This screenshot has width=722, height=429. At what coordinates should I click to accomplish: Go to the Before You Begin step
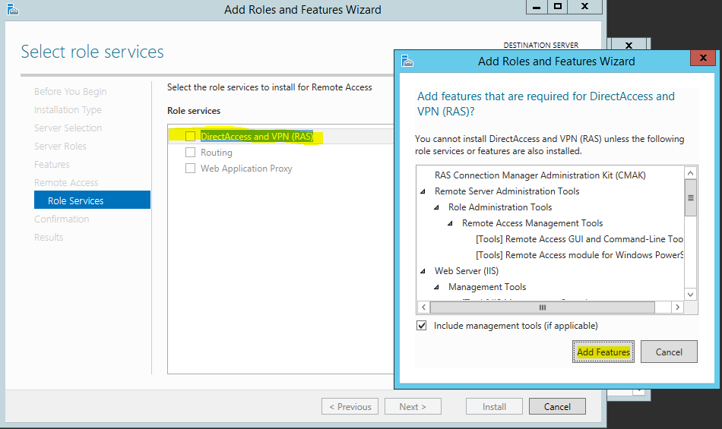[70, 92]
